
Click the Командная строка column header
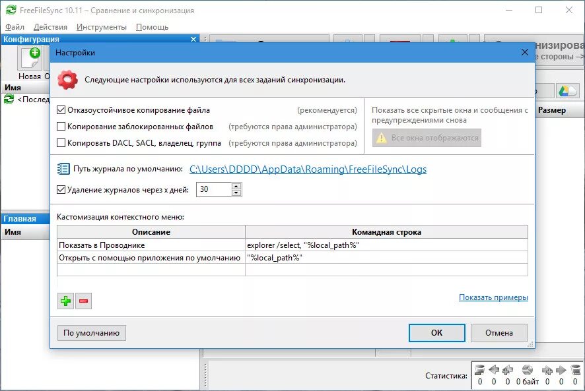pyautogui.click(x=386, y=232)
